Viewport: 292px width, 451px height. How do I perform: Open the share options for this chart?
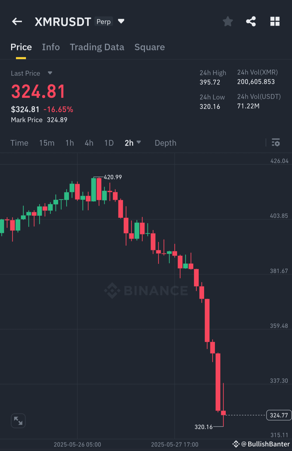(251, 21)
